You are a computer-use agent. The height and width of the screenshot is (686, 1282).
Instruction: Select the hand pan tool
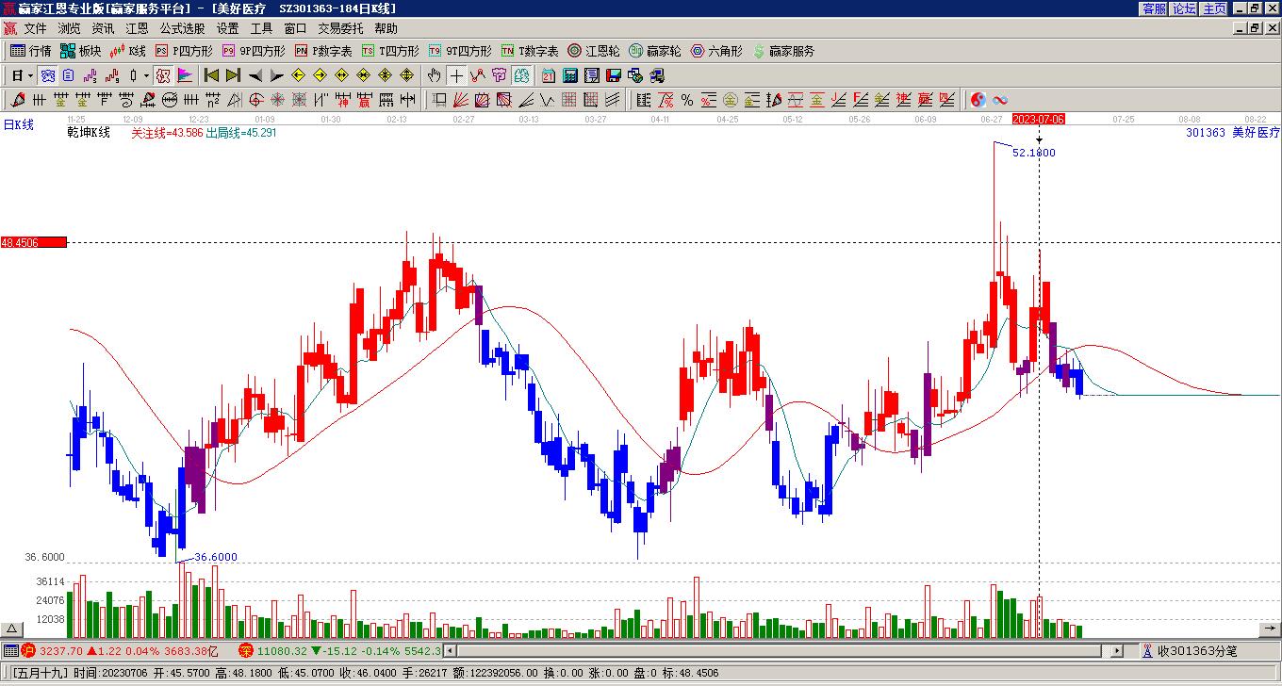[434, 75]
